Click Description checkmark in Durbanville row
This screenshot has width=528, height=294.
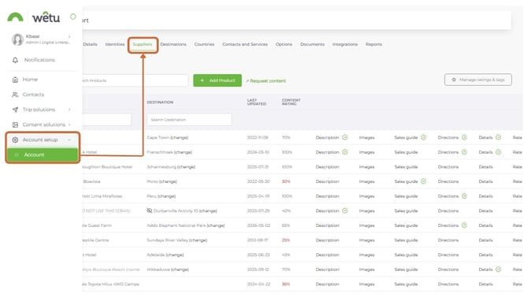[345, 210]
